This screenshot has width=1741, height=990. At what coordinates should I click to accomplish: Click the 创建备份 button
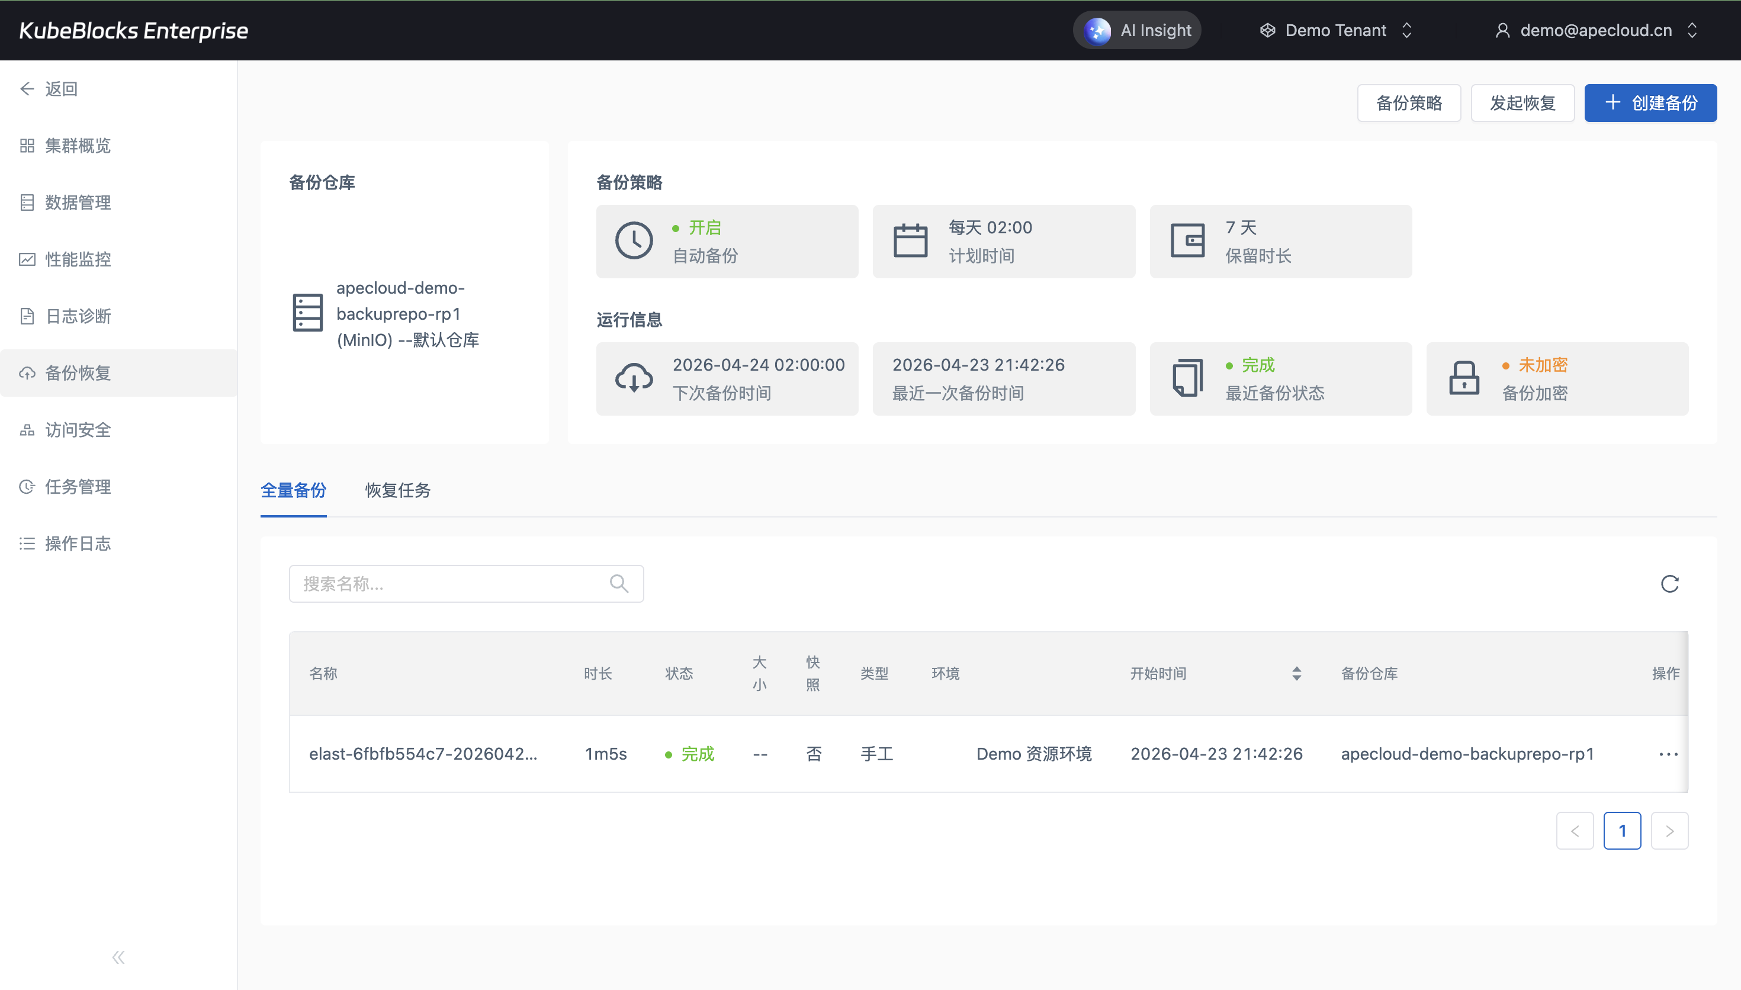[x=1650, y=104]
